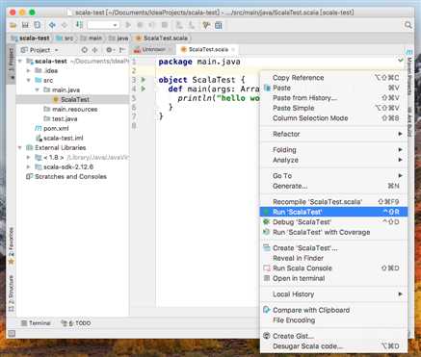This screenshot has width=421, height=357.
Task: Click the search magnifier icon in toolbar
Action: pos(408,25)
